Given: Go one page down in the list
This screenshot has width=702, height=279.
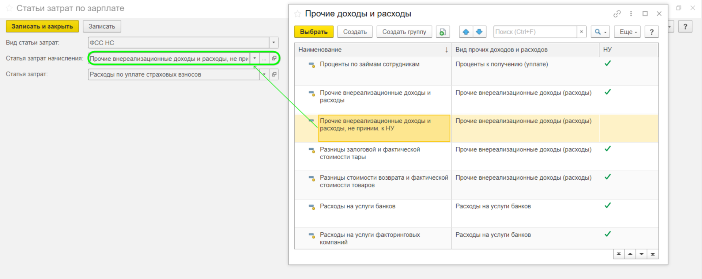Looking at the screenshot, I should [641, 254].
